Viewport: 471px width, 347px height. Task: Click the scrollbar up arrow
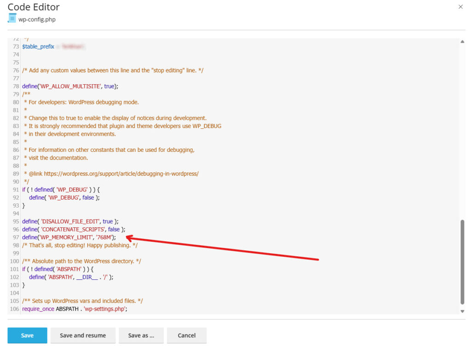462,41
